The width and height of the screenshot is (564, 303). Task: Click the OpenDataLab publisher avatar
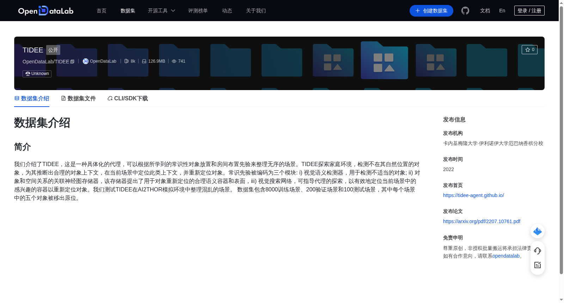point(85,61)
